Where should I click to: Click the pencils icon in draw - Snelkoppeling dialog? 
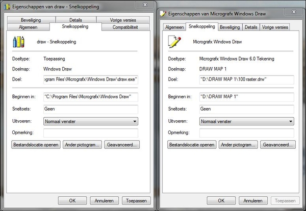(18, 42)
